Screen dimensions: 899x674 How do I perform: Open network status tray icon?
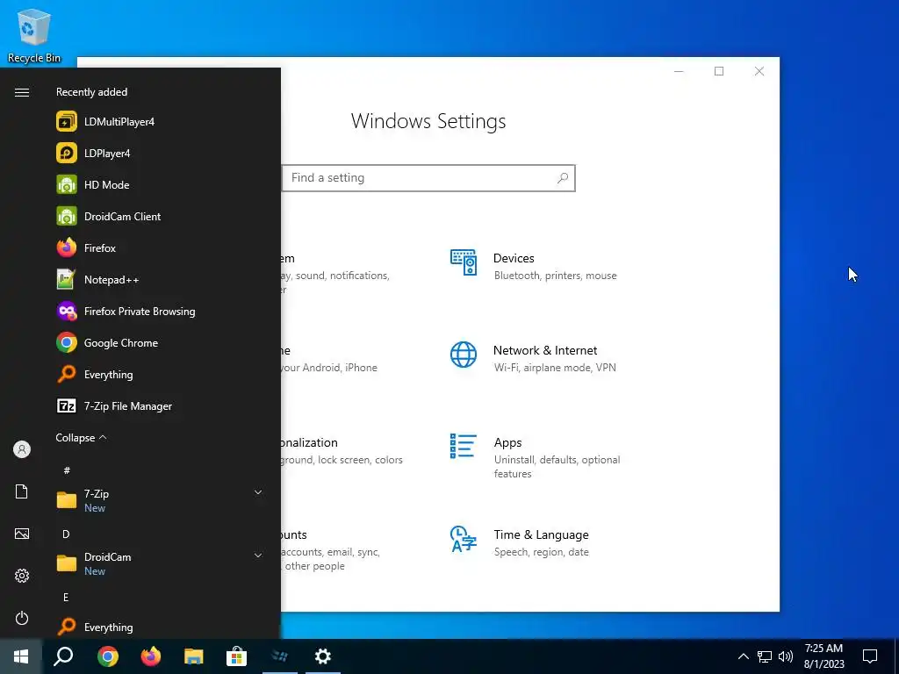[x=765, y=656]
